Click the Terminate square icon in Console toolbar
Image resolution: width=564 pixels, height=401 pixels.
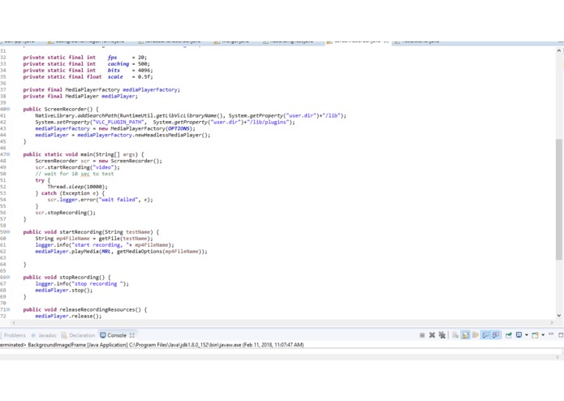coord(422,335)
